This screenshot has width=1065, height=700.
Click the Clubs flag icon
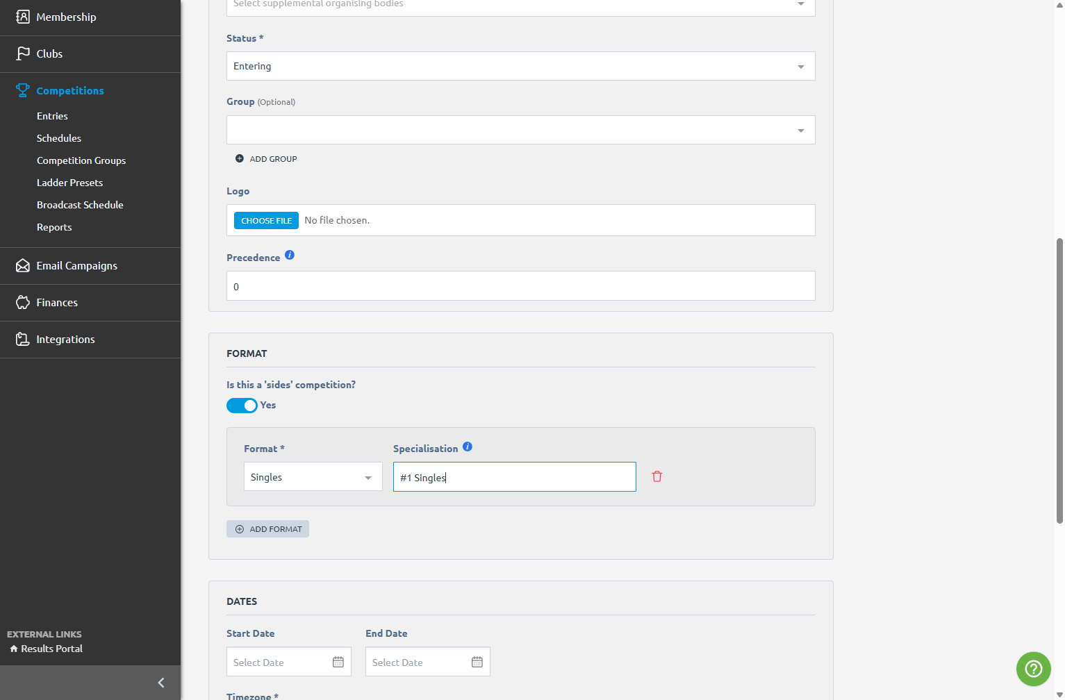[x=23, y=53]
